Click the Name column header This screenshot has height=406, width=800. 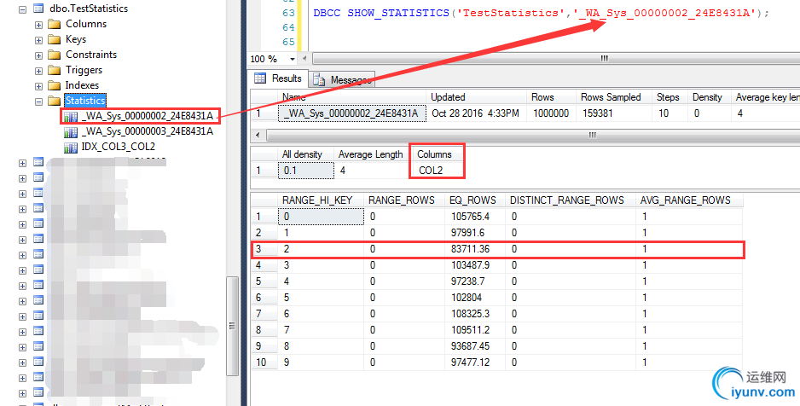tap(352, 97)
